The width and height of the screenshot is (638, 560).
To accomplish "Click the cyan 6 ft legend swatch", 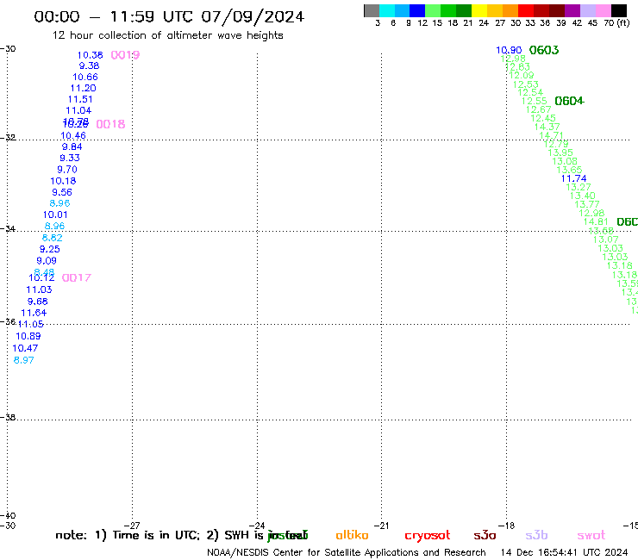I will 387,10.
